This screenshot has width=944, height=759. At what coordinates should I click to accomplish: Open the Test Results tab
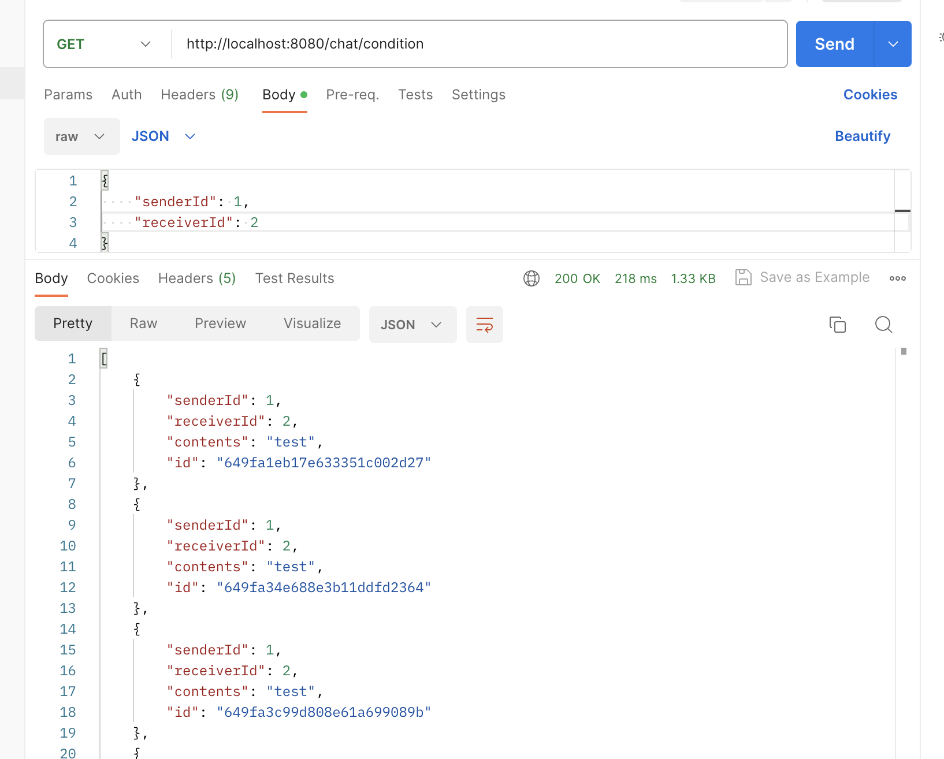coord(295,278)
